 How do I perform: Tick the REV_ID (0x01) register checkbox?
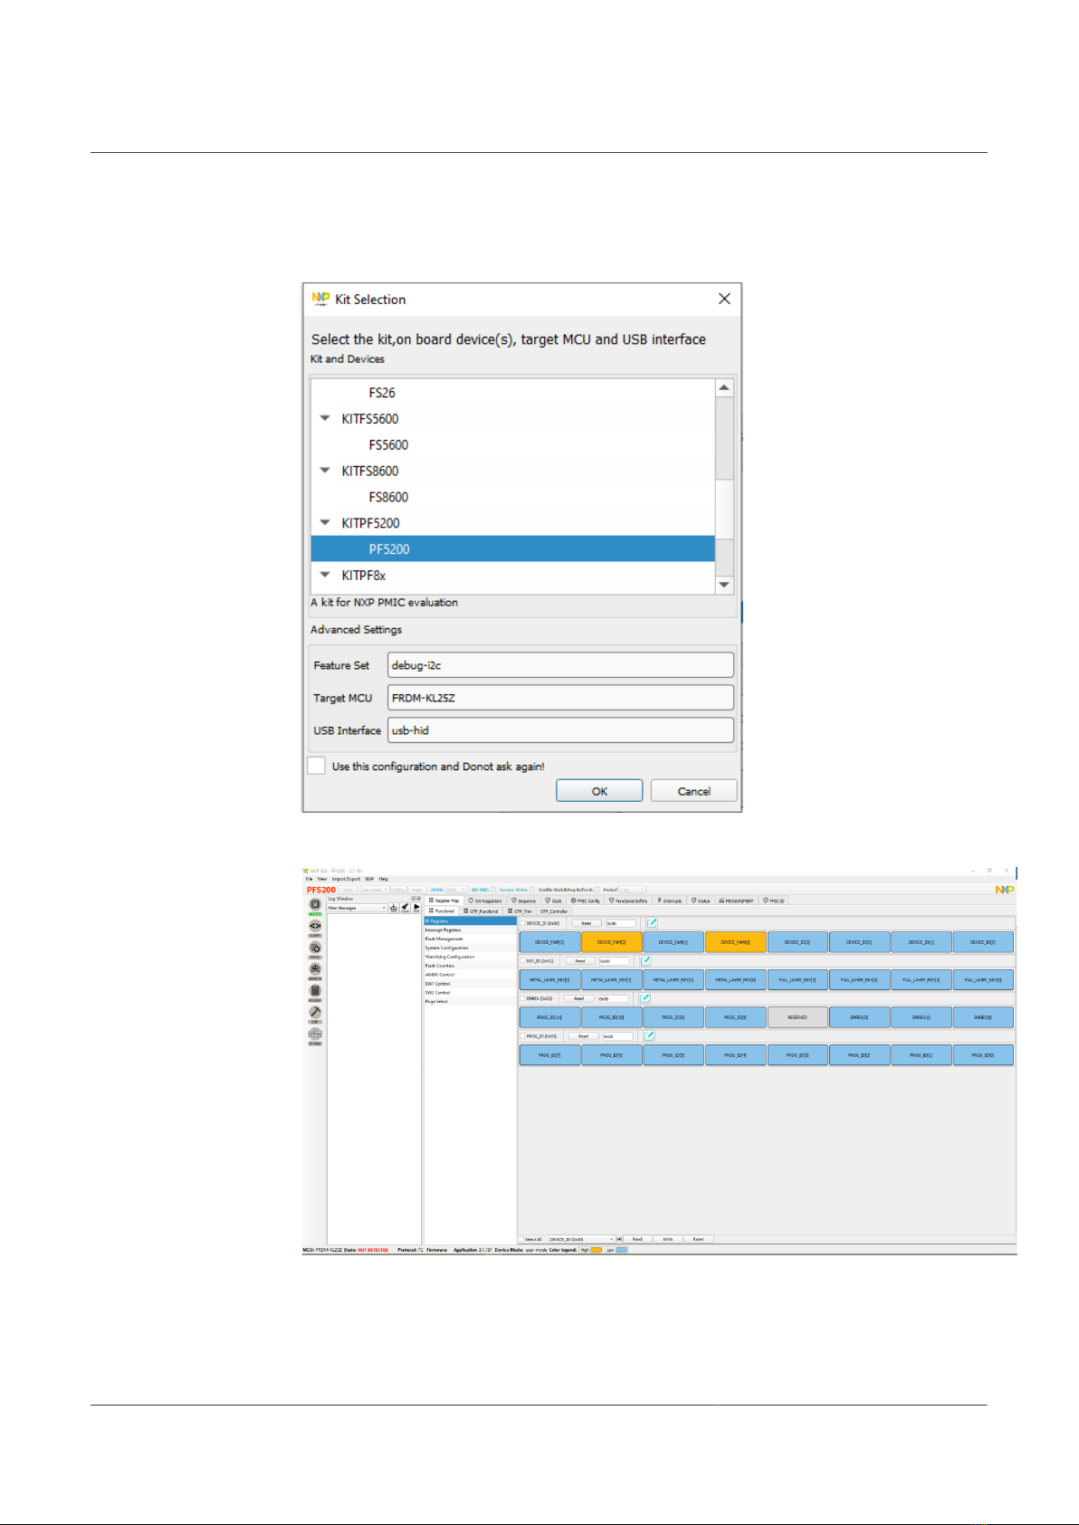[x=522, y=961]
